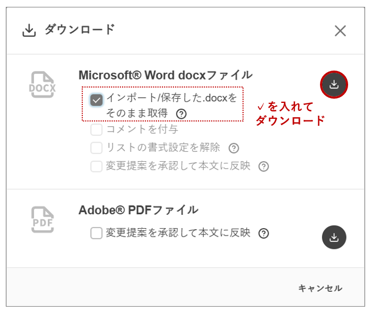Image resolution: width=372 pixels, height=313 pixels.
Task: Enable the リストの書式設定を解除 checkbox
Action: coord(96,148)
